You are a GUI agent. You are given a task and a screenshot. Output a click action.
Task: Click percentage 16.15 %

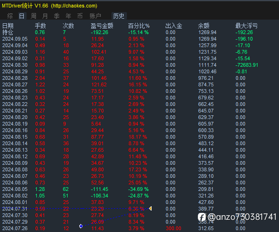tap(138, 84)
